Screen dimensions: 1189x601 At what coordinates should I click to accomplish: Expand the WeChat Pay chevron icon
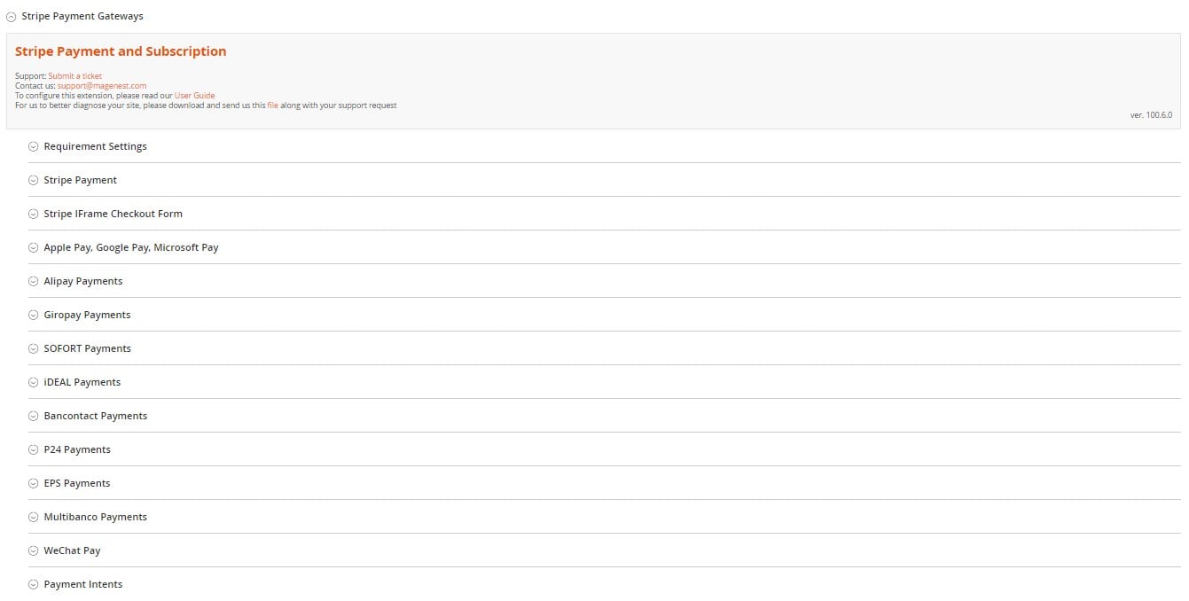[34, 551]
